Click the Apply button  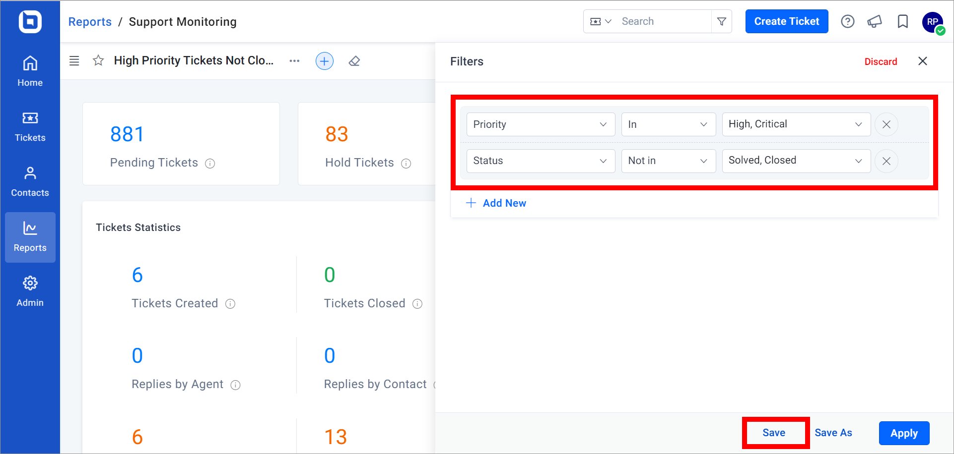pos(904,433)
